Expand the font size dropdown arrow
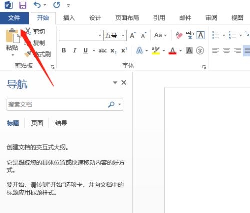 123,35
